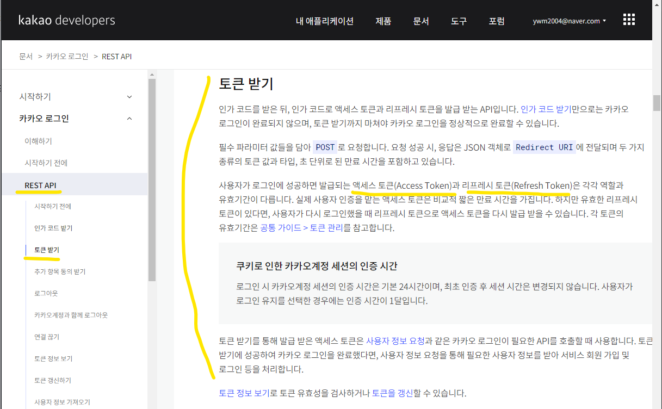The image size is (662, 409).
Task: Open 연결 끊기 in the sidebar
Action: (46, 337)
